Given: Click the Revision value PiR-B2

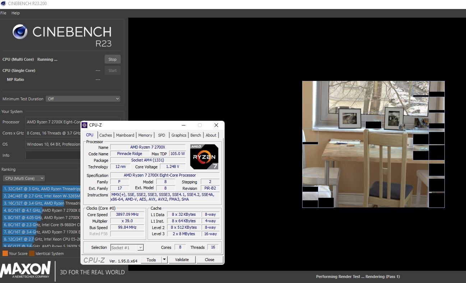Looking at the screenshot, I should (x=210, y=188).
